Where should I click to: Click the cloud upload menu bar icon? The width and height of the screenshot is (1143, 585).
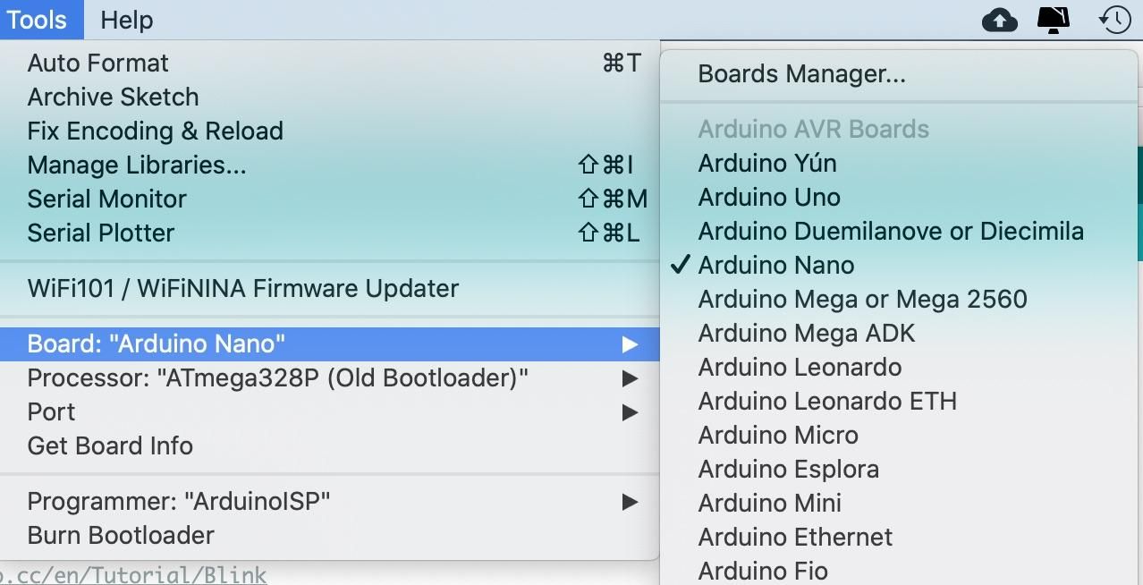point(999,20)
